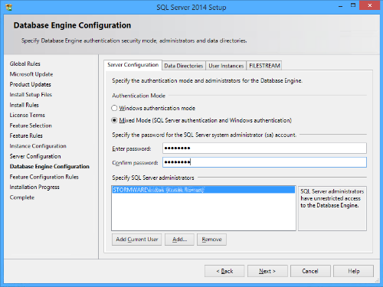Click License Terms step
The height and width of the screenshot is (287, 383).
(x=28, y=116)
